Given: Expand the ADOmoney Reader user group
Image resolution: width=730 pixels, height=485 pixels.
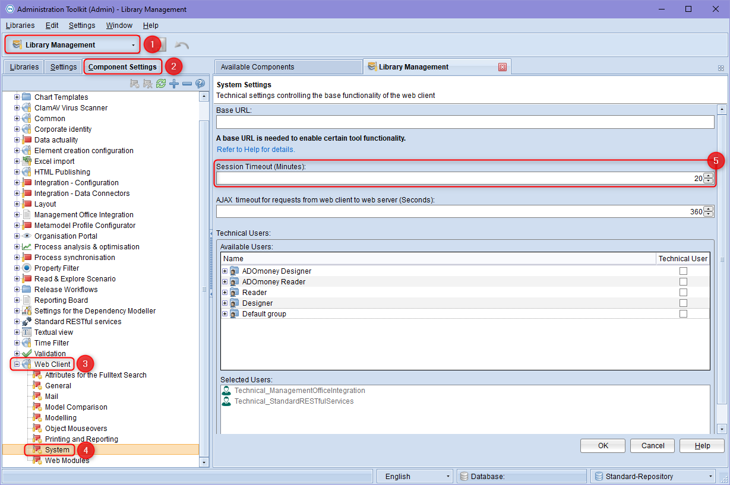Looking at the screenshot, I should click(x=225, y=282).
